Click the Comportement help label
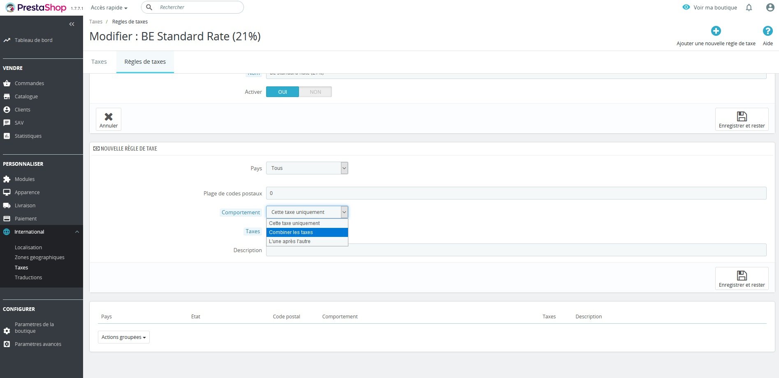Image resolution: width=779 pixels, height=378 pixels. point(241,212)
